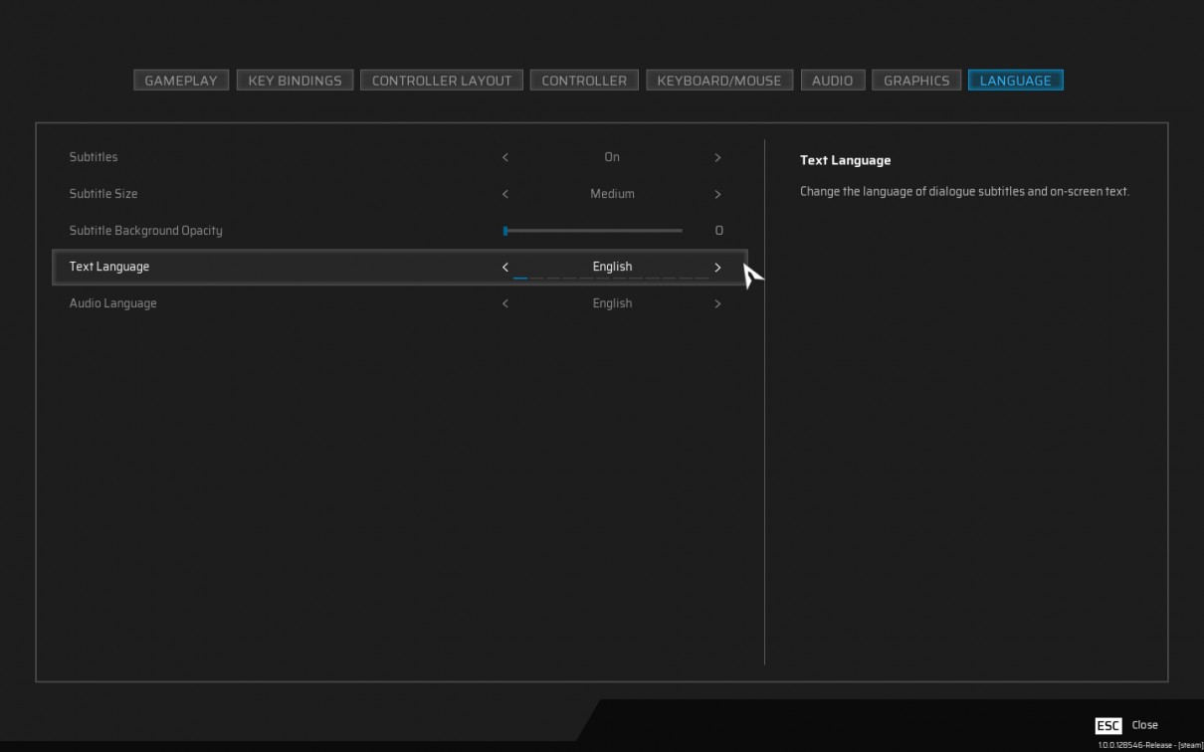Choose previous Audio Language with left arrow
This screenshot has width=1204, height=752.
(x=505, y=303)
